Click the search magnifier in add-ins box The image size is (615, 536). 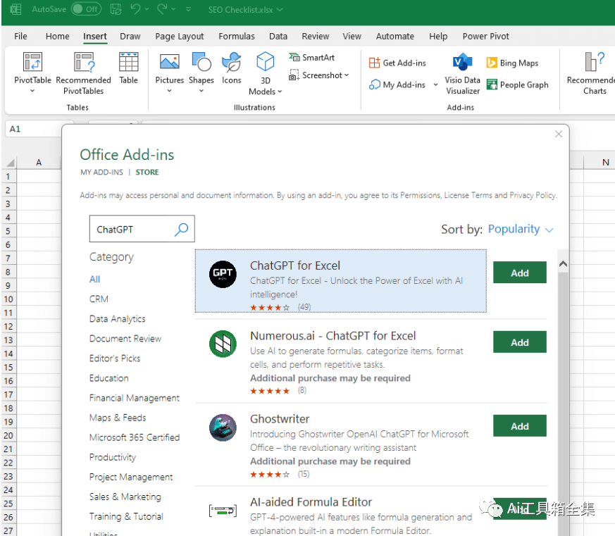pos(182,229)
